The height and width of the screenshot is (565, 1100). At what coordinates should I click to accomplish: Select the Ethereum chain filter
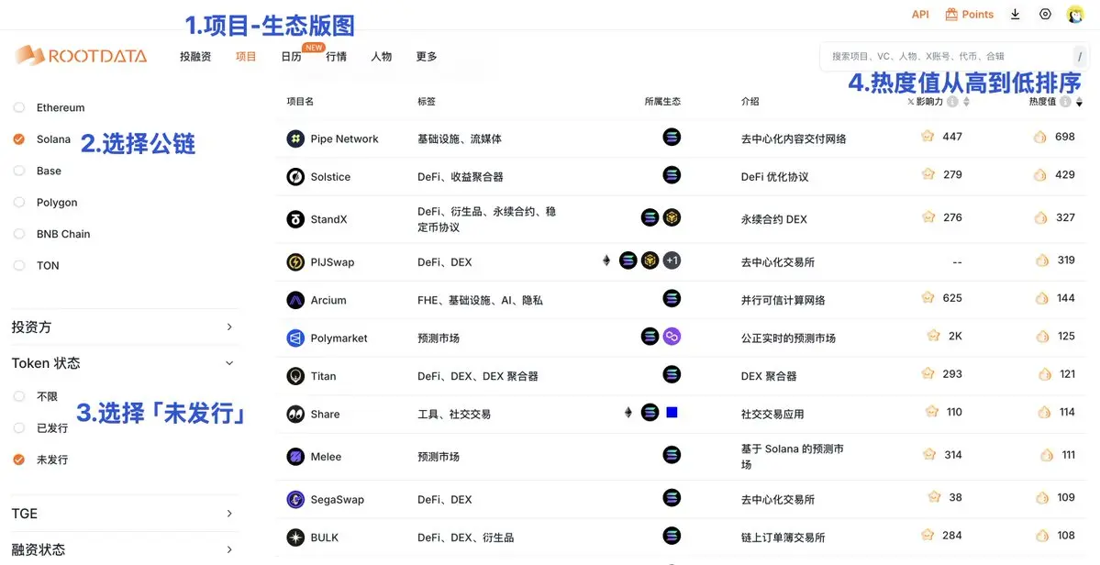[x=19, y=107]
